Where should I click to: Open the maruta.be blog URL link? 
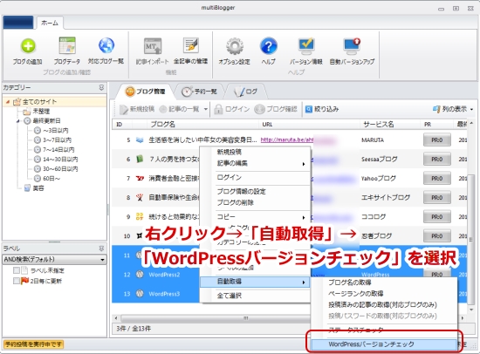pos(287,140)
